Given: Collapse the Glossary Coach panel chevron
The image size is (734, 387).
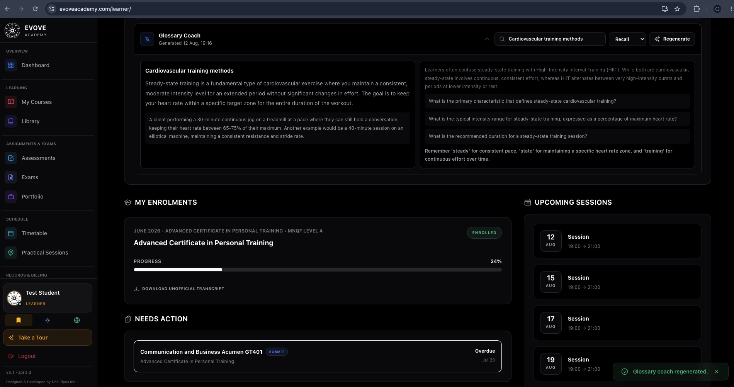Looking at the screenshot, I should (x=486, y=39).
